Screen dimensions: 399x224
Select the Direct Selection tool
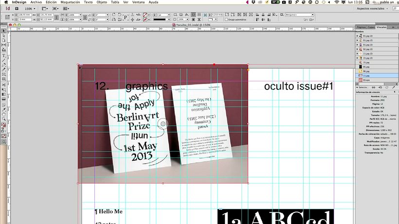(x=4, y=35)
